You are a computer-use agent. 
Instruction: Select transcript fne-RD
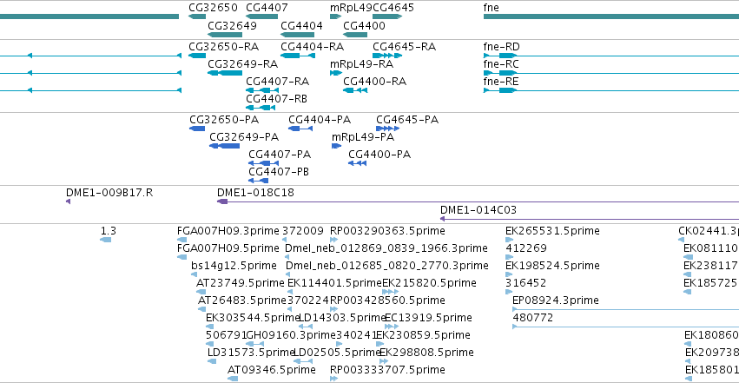pos(501,47)
